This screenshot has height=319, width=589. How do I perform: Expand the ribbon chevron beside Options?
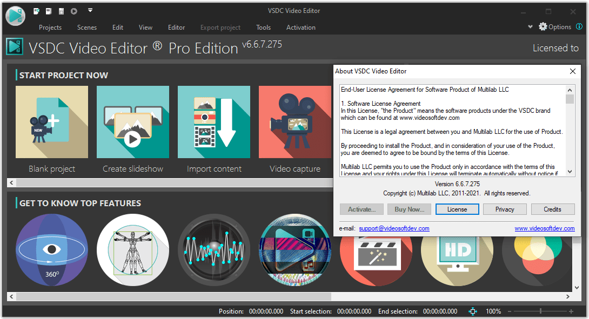[530, 26]
